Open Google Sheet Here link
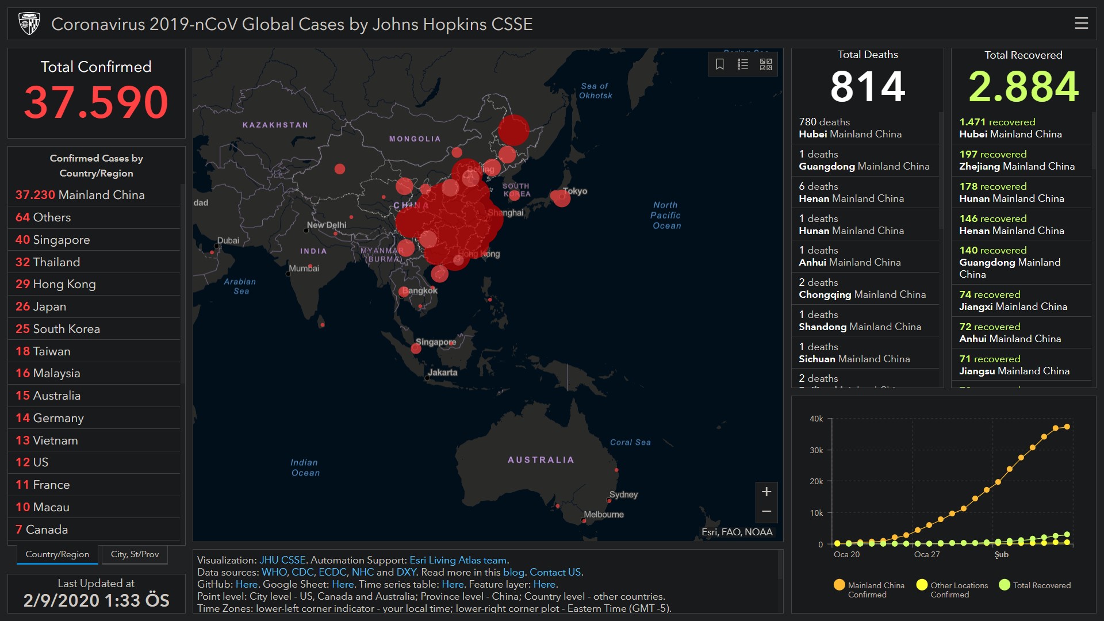This screenshot has height=621, width=1104. 343,584
